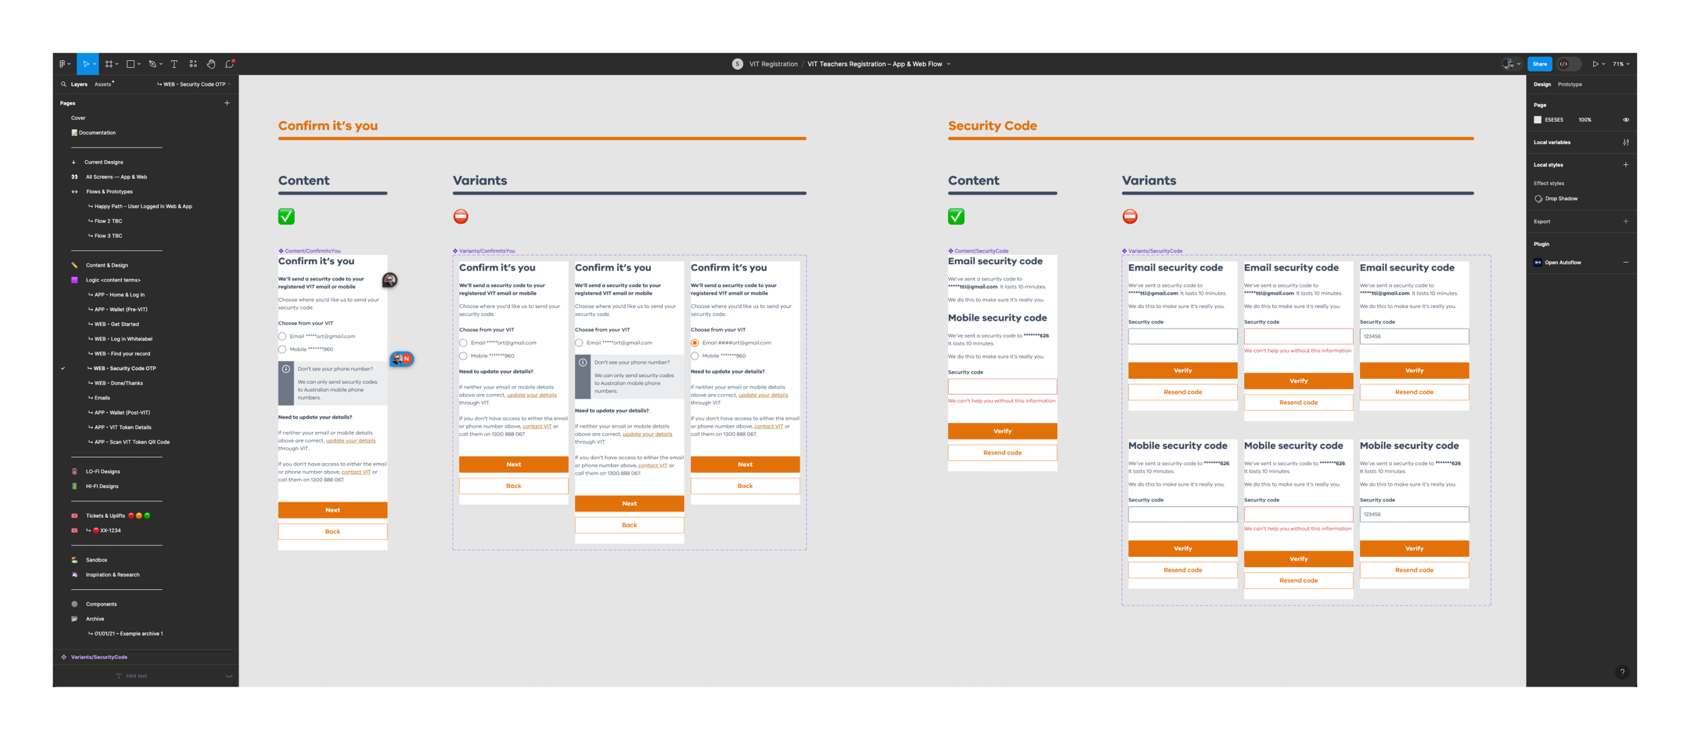Open the Comments tool
This screenshot has height=740, width=1690.
[230, 64]
